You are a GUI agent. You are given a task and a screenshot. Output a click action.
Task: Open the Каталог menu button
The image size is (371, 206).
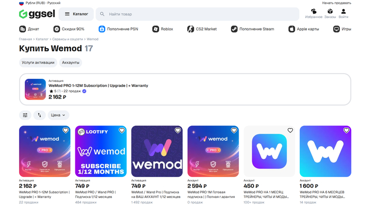[76, 14]
